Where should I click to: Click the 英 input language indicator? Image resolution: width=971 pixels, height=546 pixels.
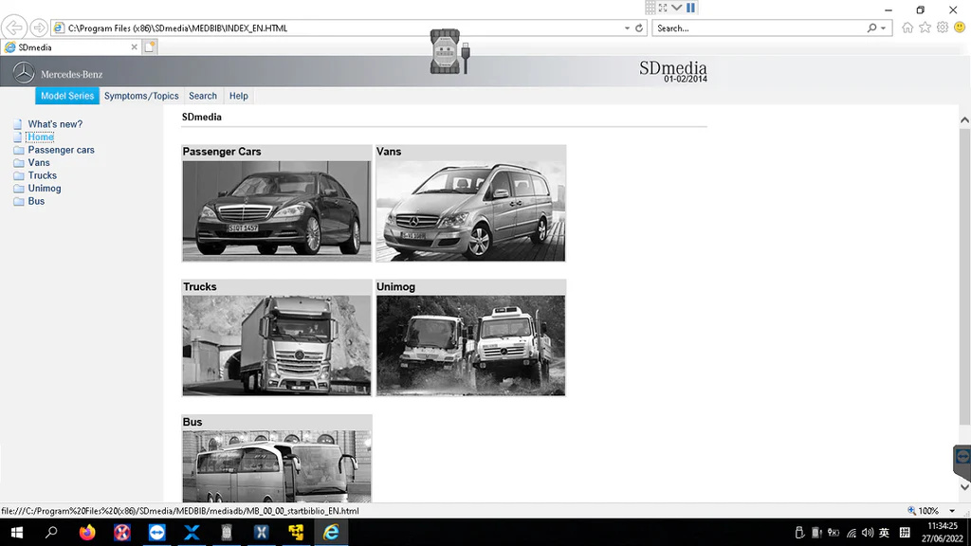(885, 533)
